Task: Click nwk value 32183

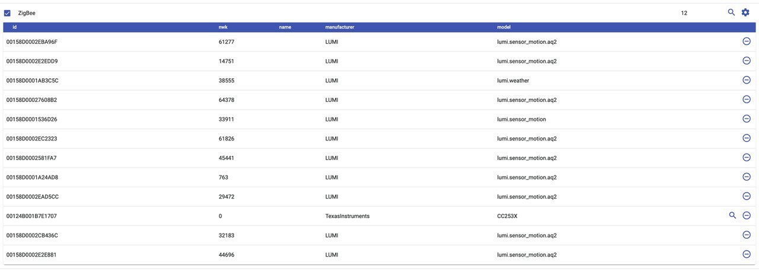Action: pyautogui.click(x=227, y=235)
